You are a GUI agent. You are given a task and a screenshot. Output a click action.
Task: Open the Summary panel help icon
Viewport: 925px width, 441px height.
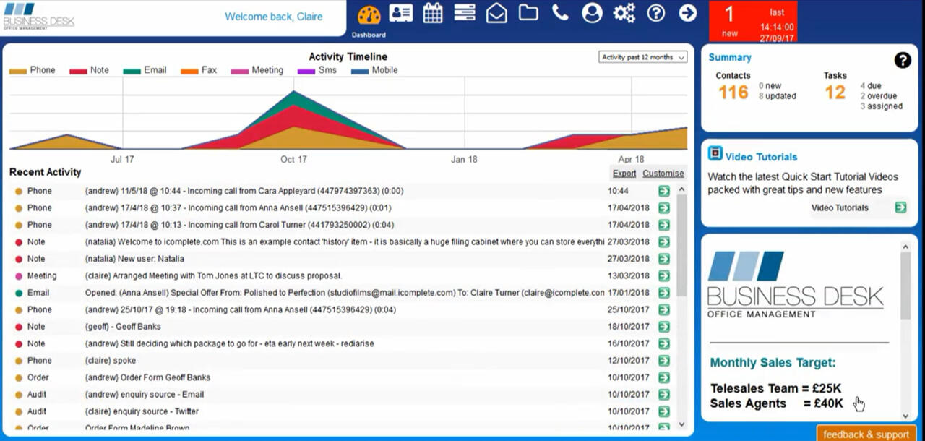tap(902, 61)
